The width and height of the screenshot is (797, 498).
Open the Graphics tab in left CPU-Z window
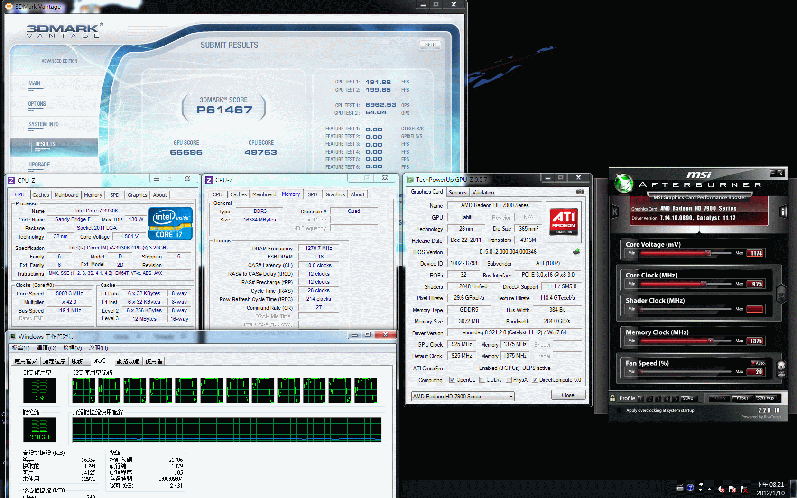(x=138, y=195)
